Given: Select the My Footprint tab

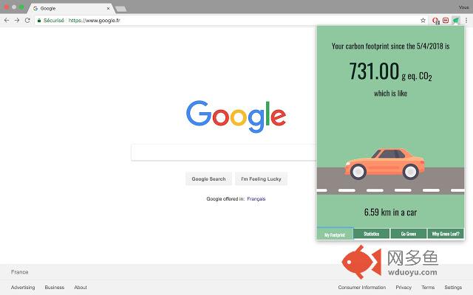Looking at the screenshot, I should coord(334,234).
